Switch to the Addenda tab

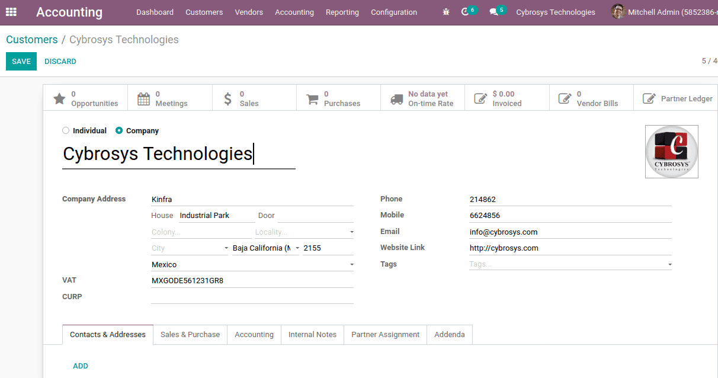click(x=450, y=335)
